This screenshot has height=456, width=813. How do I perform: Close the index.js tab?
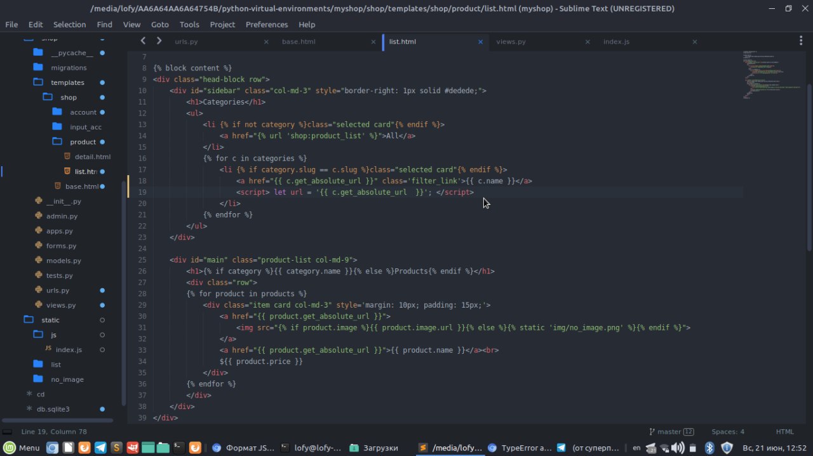point(694,42)
